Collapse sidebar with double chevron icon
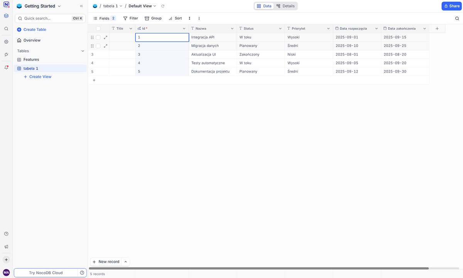 81,6
